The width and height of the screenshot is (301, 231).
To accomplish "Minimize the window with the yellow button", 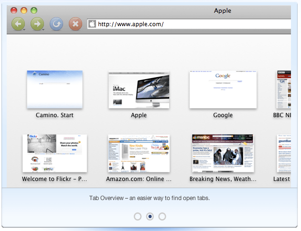I will [x=24, y=10].
